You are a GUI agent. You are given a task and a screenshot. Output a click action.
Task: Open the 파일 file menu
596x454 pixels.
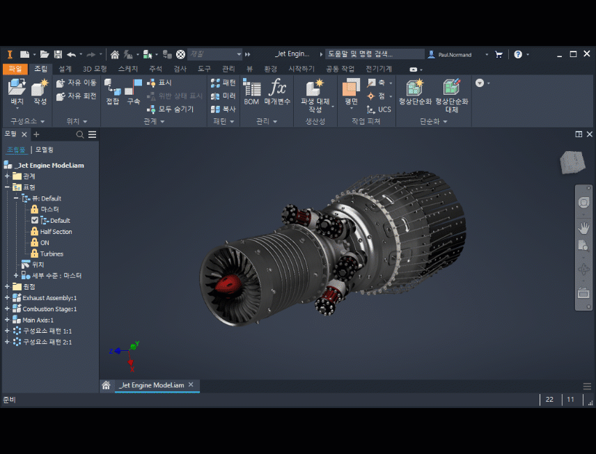[15, 69]
